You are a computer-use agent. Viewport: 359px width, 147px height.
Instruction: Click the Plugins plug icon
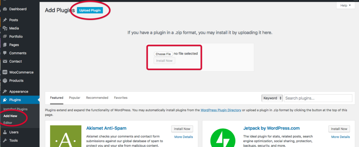click(5, 100)
